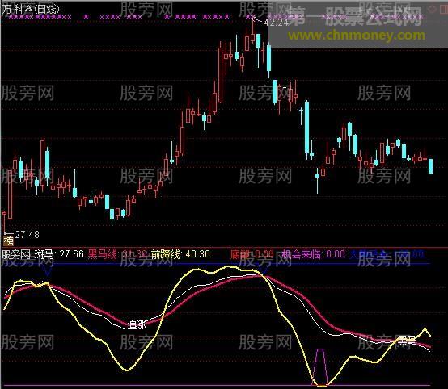448x389 pixels.
Task: Click the 万科A(日线) chart title
Action: pyautogui.click(x=31, y=9)
